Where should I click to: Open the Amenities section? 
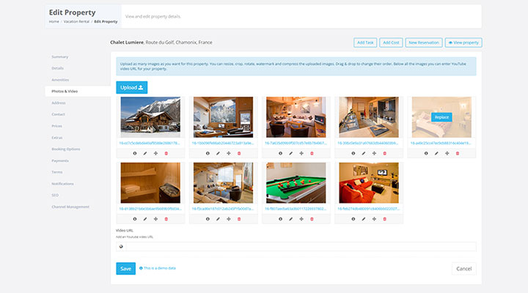pos(61,79)
